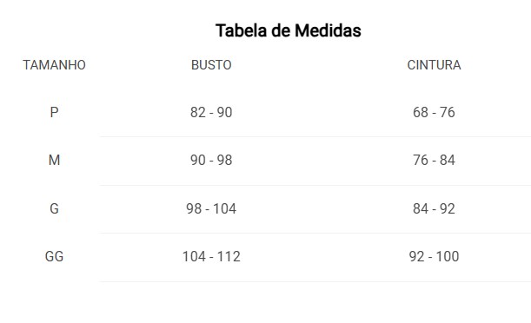Click size M in the Tamanho column

[54, 160]
